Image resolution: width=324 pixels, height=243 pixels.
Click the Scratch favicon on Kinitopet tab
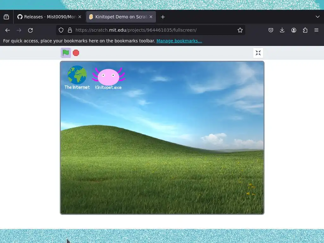(91, 17)
